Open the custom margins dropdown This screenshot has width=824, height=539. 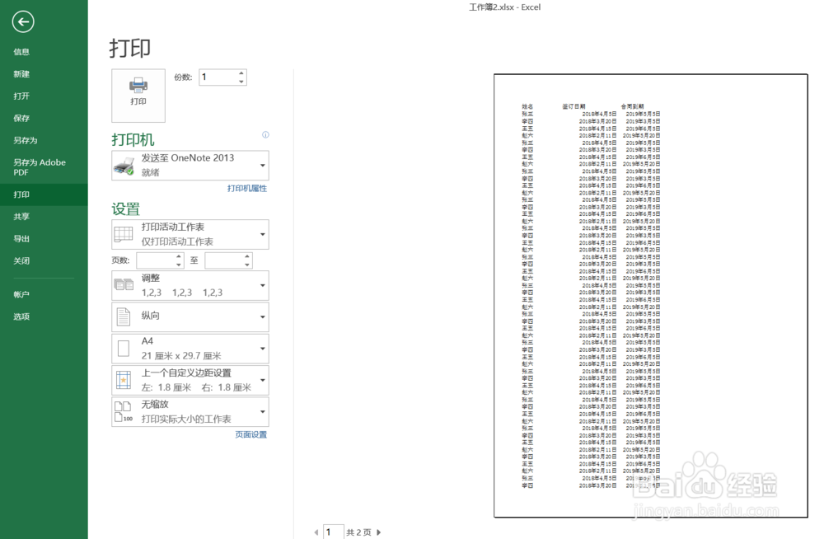point(263,380)
